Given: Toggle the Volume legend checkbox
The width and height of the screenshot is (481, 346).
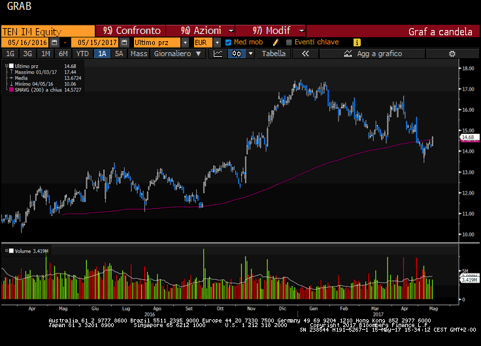Looking at the screenshot, I should [x=11, y=251].
